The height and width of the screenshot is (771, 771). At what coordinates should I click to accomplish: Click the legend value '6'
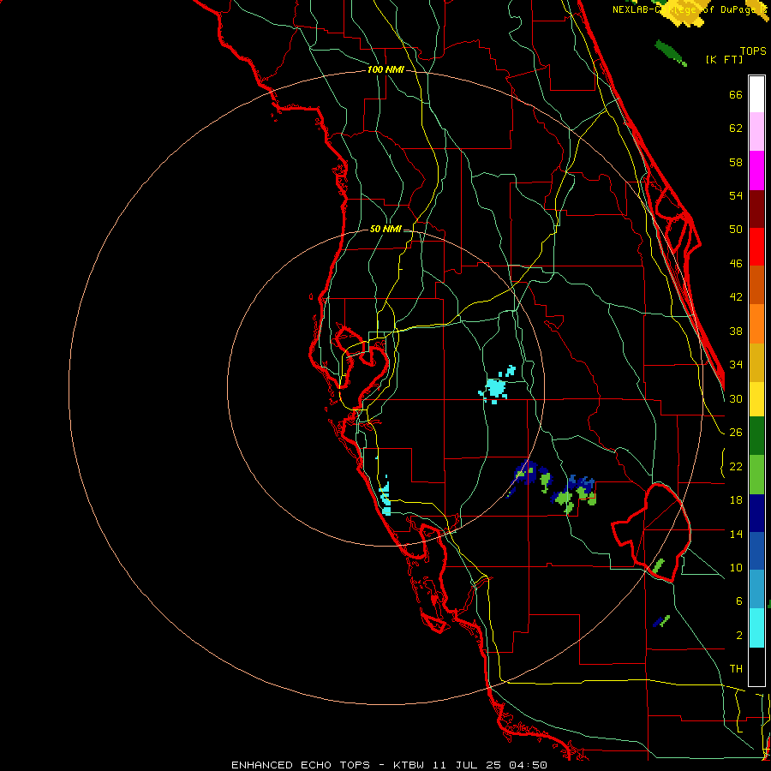[738, 601]
